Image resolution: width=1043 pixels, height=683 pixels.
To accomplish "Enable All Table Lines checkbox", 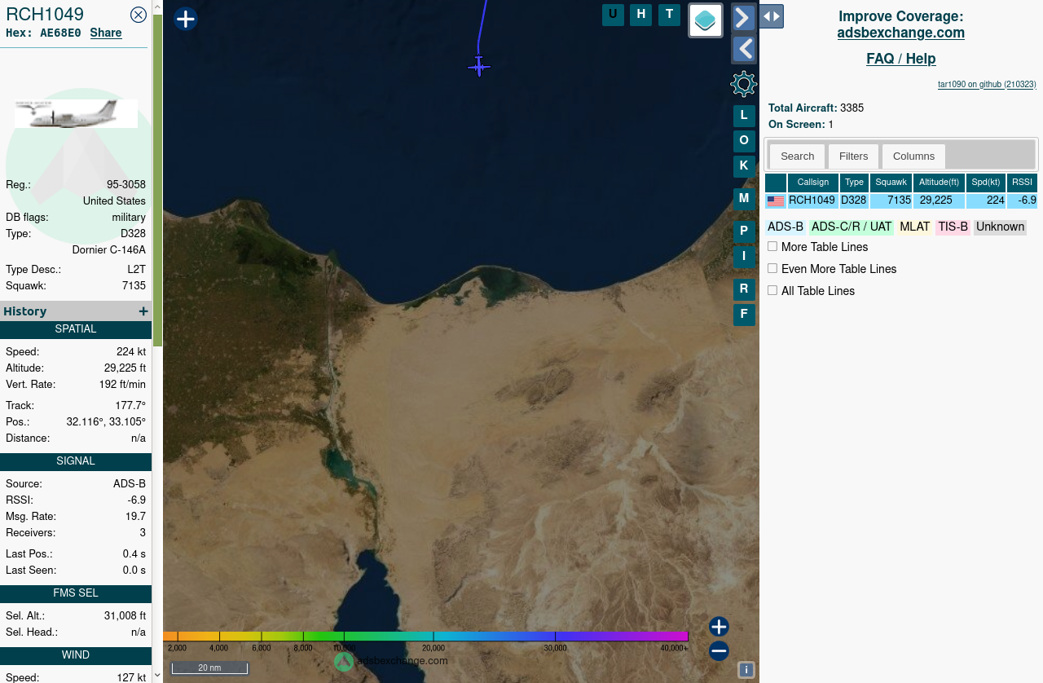I will click(x=772, y=290).
